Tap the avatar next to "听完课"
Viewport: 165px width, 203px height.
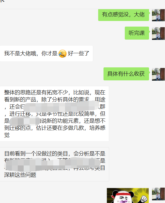click(x=158, y=33)
